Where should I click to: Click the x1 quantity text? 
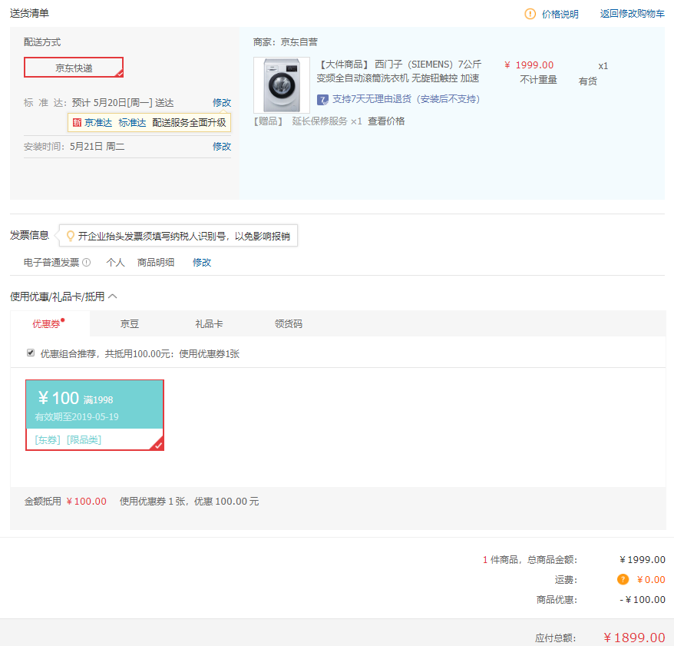coord(603,66)
